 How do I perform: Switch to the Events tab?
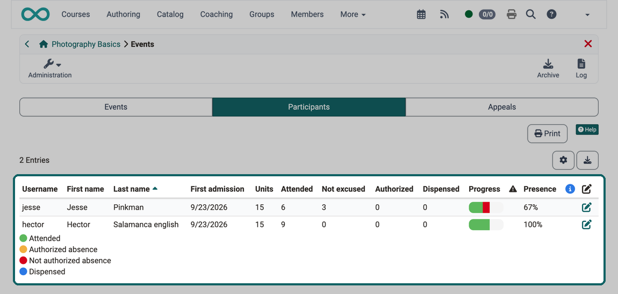coord(116,107)
